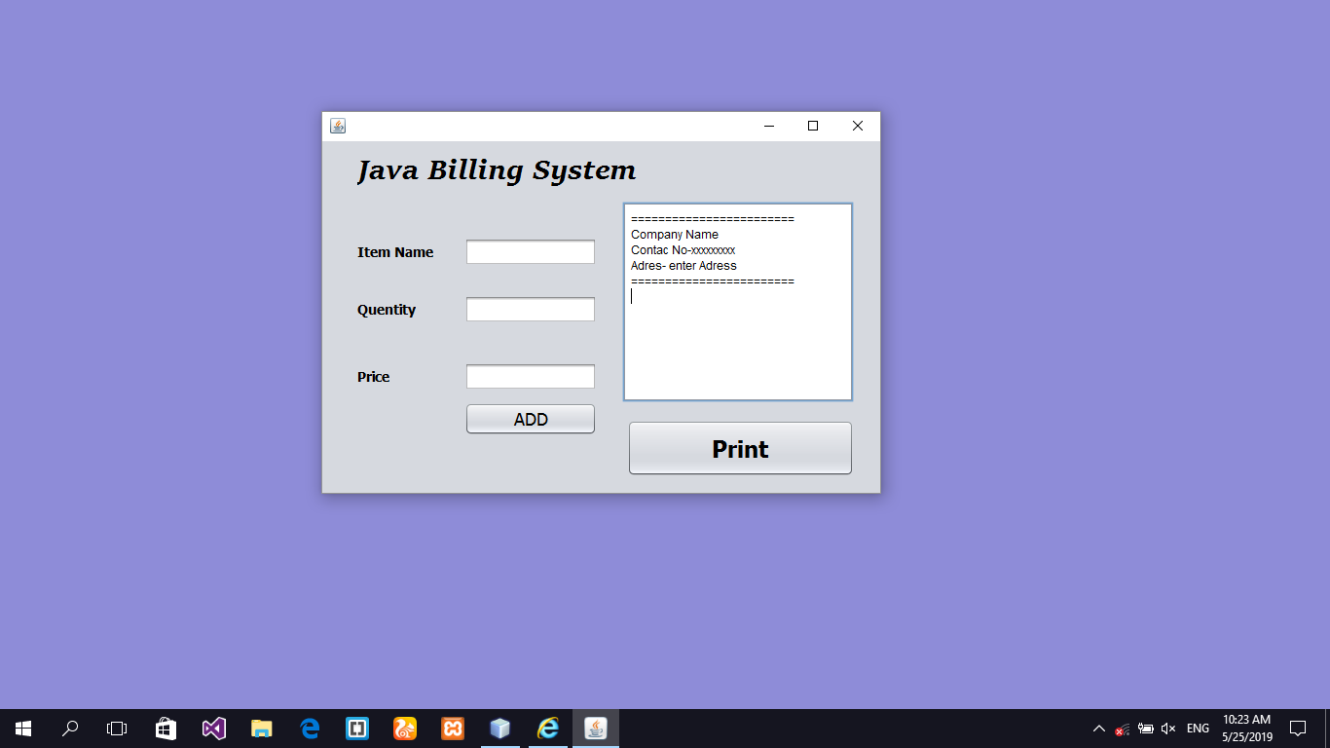Open the Microsoft Store from the taskbar
This screenshot has width=1330, height=748.
[x=166, y=728]
